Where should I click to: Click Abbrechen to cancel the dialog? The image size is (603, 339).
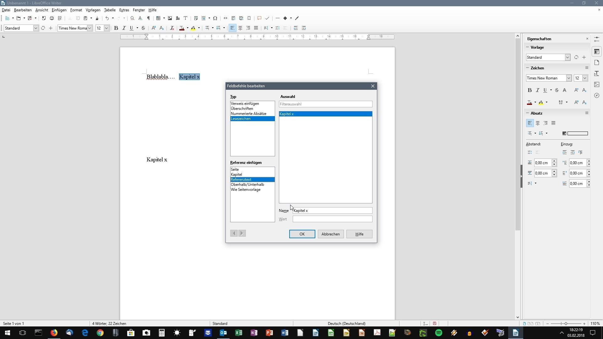pyautogui.click(x=330, y=234)
